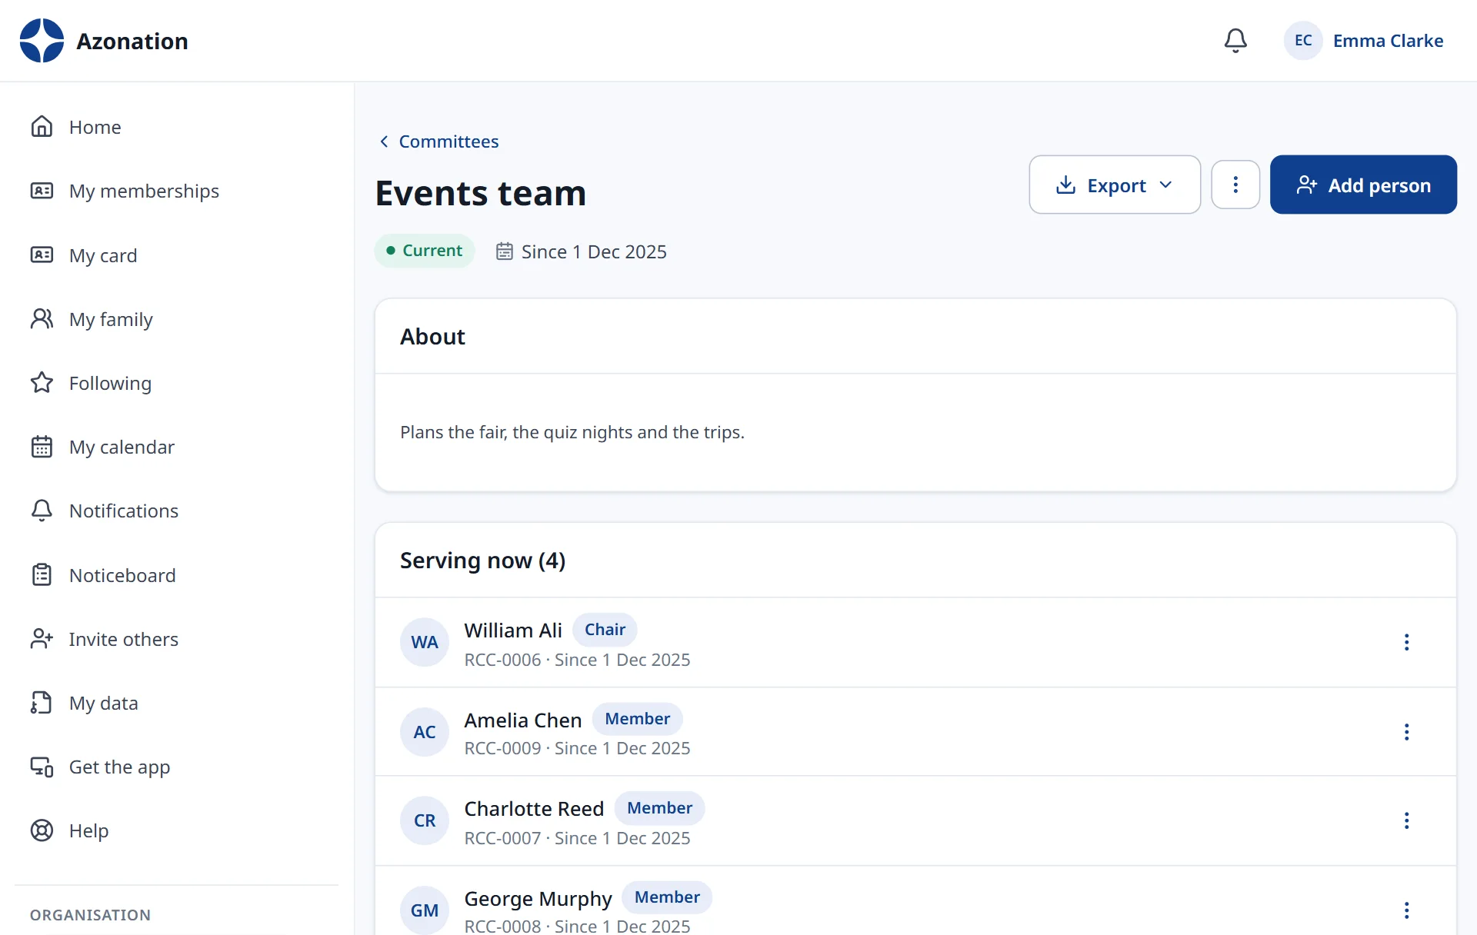Select the name Charlotte Reed
The width and height of the screenshot is (1477, 935).
click(x=534, y=809)
